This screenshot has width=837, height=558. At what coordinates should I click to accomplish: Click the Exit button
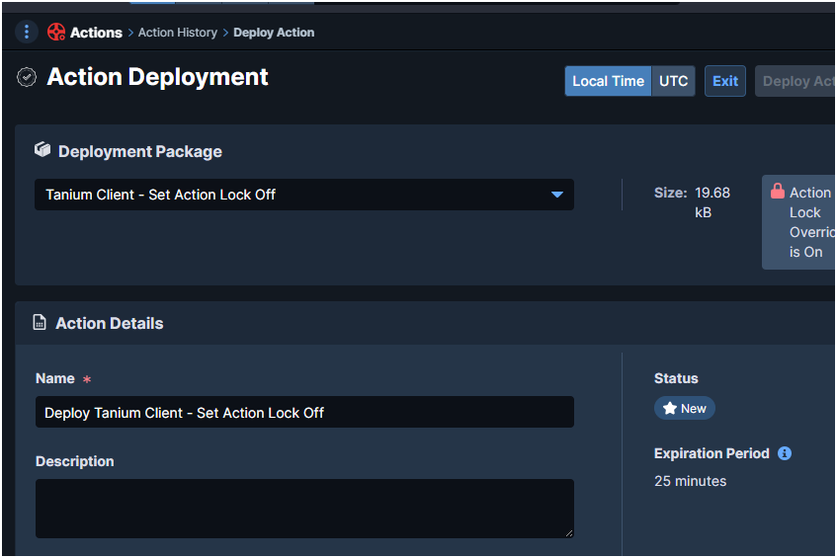click(725, 81)
